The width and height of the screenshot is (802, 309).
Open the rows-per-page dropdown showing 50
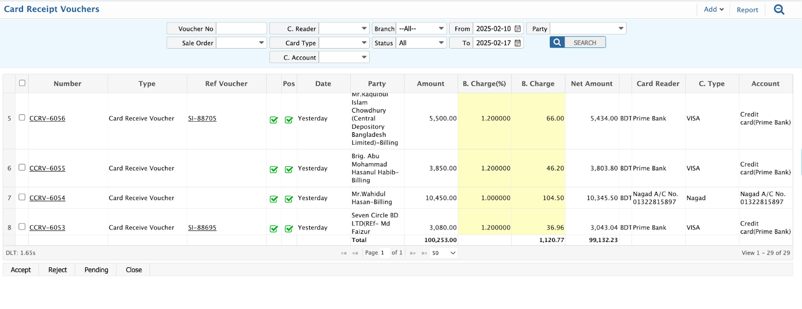(444, 253)
